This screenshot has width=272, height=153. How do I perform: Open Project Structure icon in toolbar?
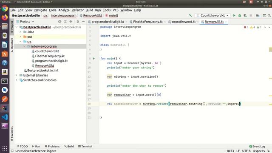click(258, 15)
